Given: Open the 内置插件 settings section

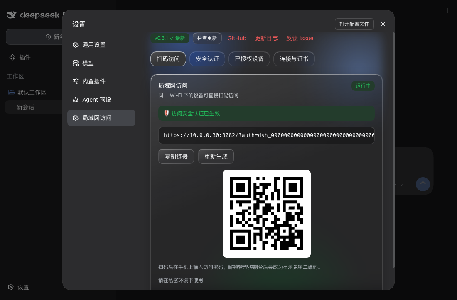Looking at the screenshot, I should click(101, 81).
